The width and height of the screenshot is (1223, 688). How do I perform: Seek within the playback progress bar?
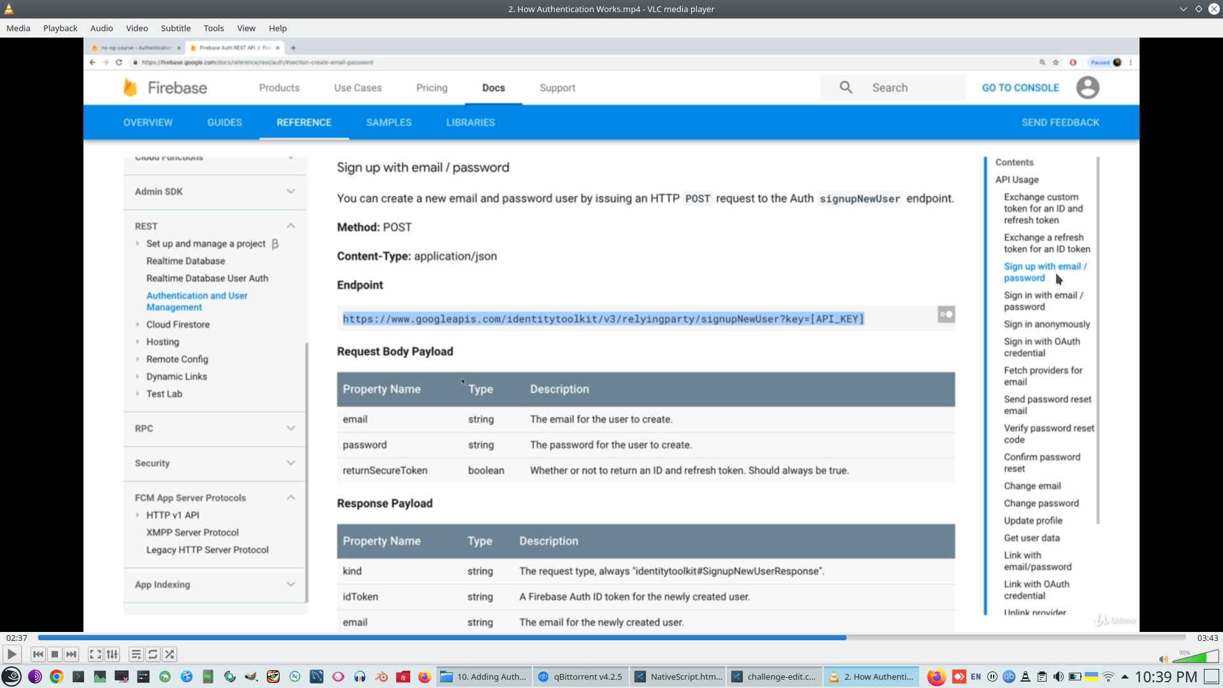pos(611,637)
